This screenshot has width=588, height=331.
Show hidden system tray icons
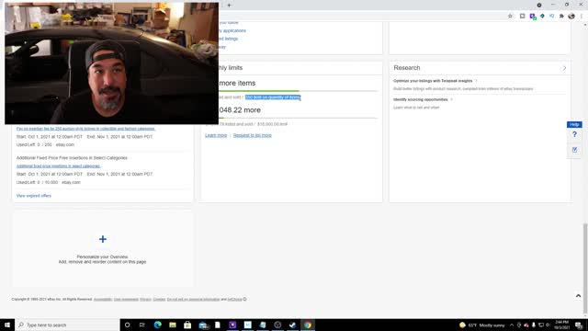tap(512, 325)
